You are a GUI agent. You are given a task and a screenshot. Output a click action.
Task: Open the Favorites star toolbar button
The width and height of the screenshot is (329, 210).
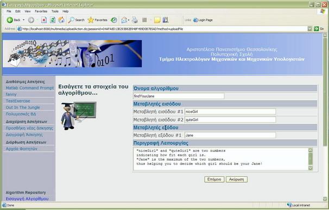pyautogui.click(x=98, y=20)
